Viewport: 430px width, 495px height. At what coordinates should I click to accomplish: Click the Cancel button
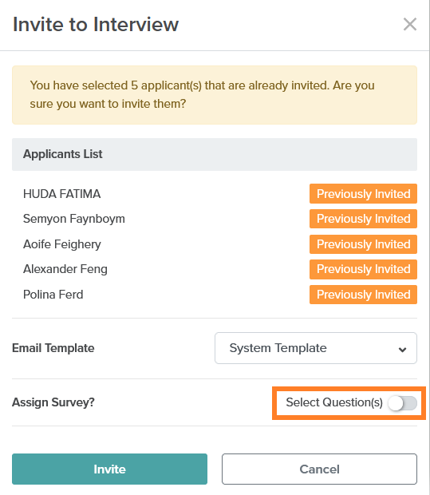[x=319, y=469]
